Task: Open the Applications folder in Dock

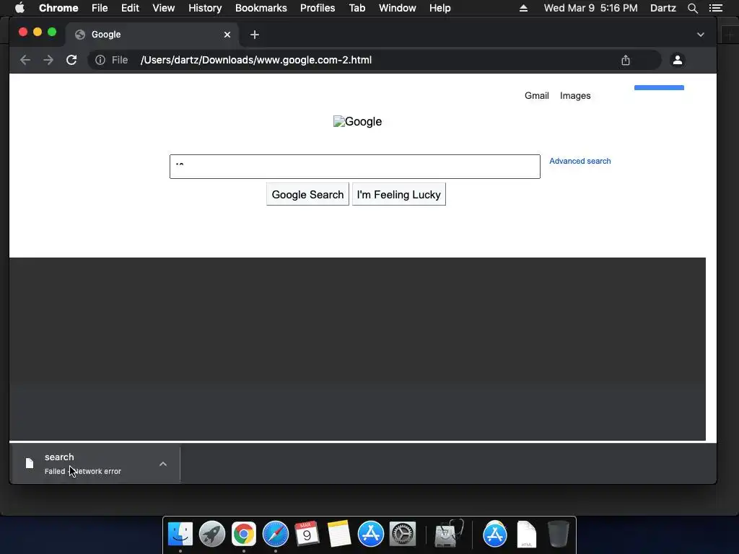Action: click(x=495, y=535)
